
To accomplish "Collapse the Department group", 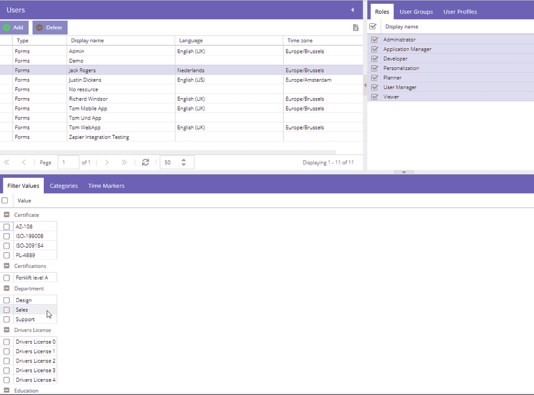I will [x=6, y=288].
